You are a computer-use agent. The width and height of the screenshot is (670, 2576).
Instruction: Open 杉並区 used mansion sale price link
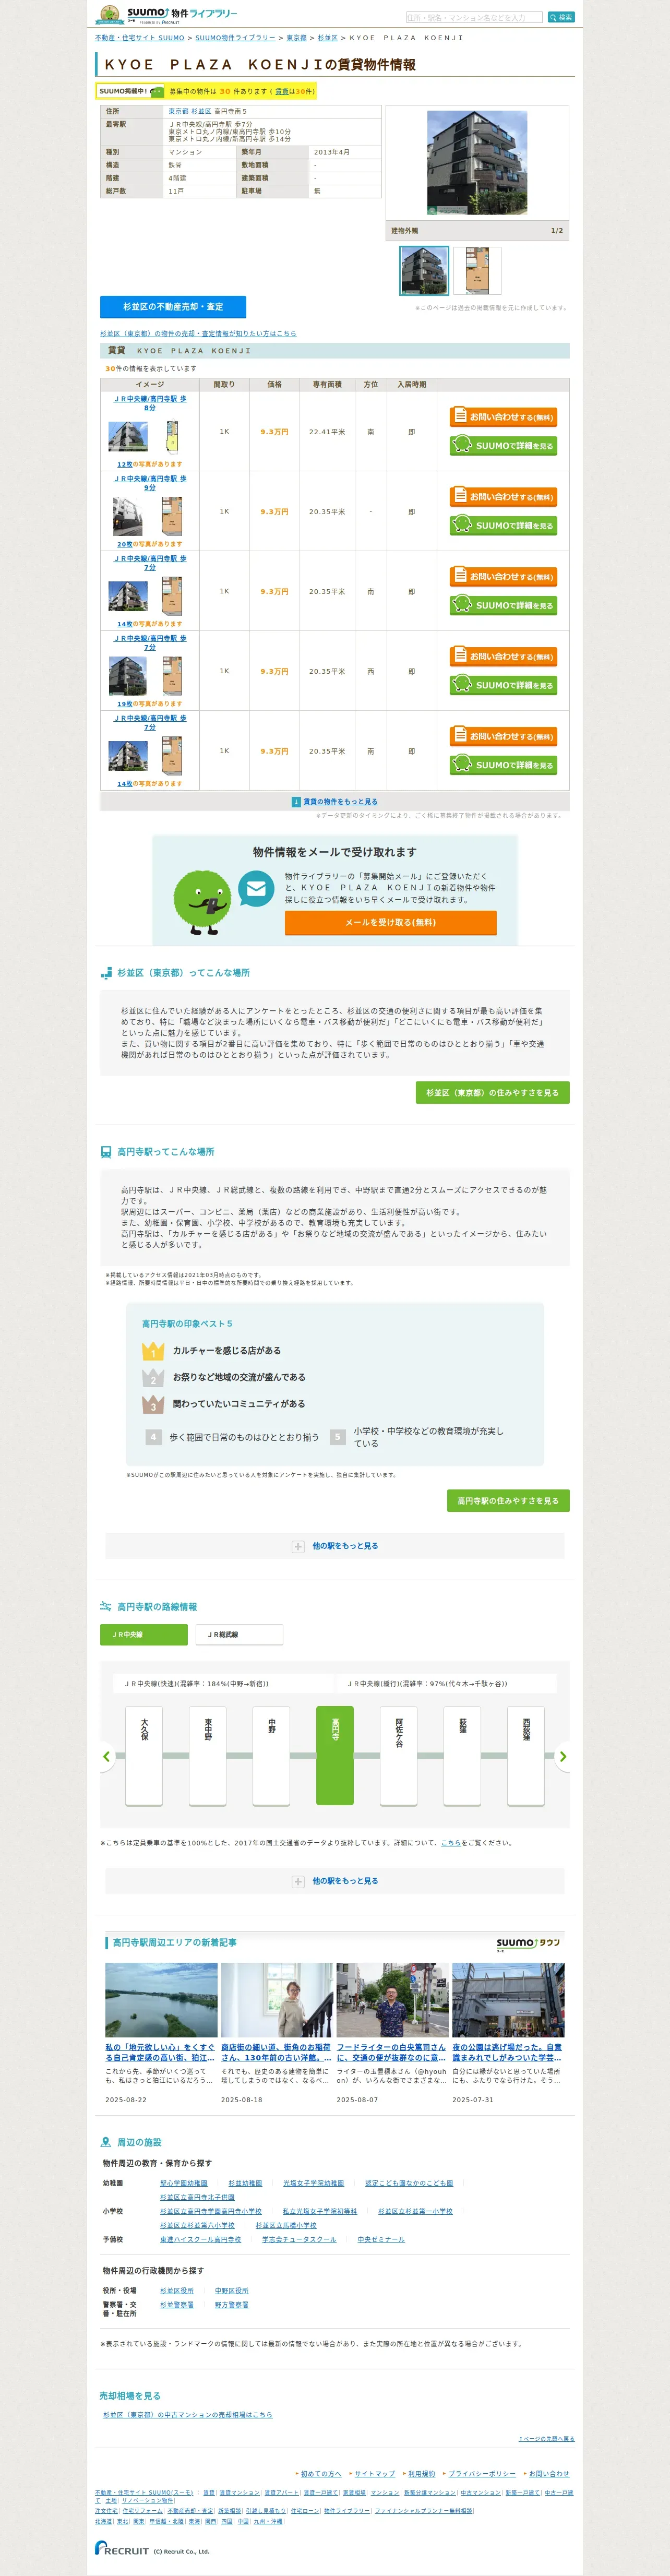click(188, 2414)
